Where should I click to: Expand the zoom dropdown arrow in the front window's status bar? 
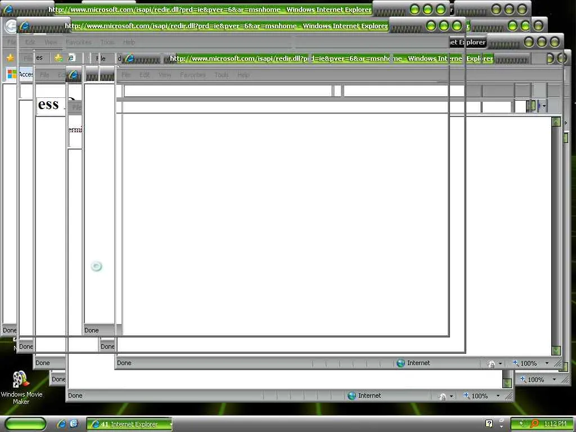[x=547, y=363]
